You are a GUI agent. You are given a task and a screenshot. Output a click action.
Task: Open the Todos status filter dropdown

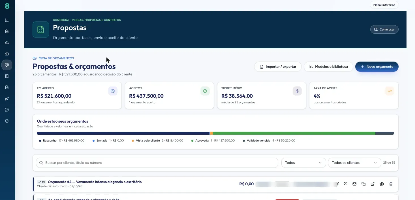[x=303, y=163]
